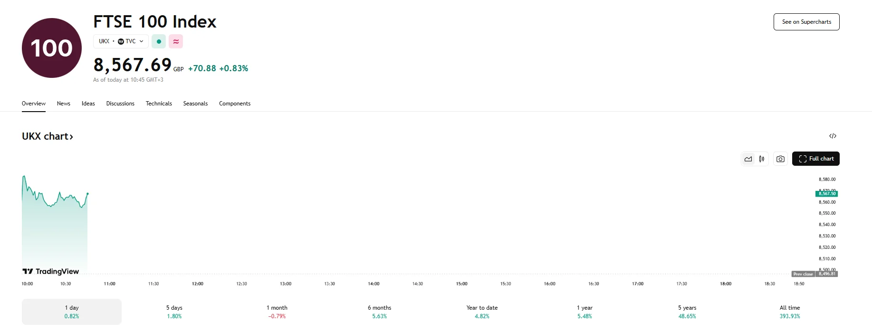Toggle the All time performance period
The image size is (872, 332).
[x=790, y=312]
